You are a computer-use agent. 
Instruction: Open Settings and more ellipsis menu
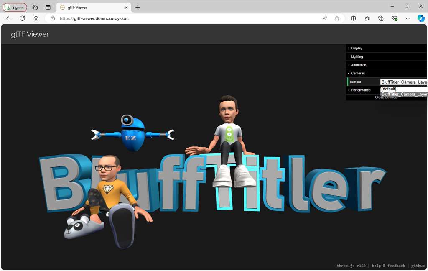pyautogui.click(x=408, y=18)
